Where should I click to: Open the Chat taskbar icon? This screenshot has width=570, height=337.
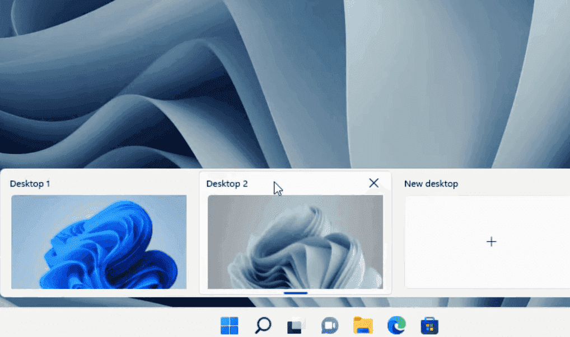point(330,325)
